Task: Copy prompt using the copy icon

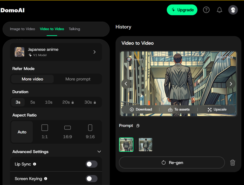Action: tap(138, 126)
